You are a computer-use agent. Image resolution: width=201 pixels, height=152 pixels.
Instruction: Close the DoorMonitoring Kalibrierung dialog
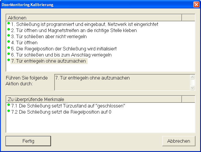coord(196,5)
